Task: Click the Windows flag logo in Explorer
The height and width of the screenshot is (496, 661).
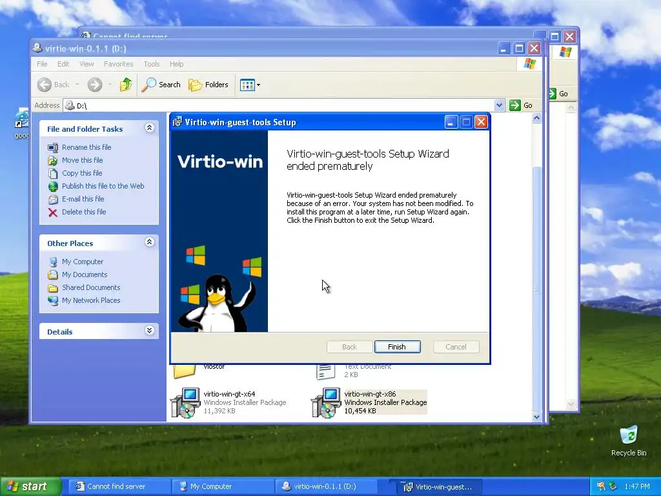Action: click(529, 64)
